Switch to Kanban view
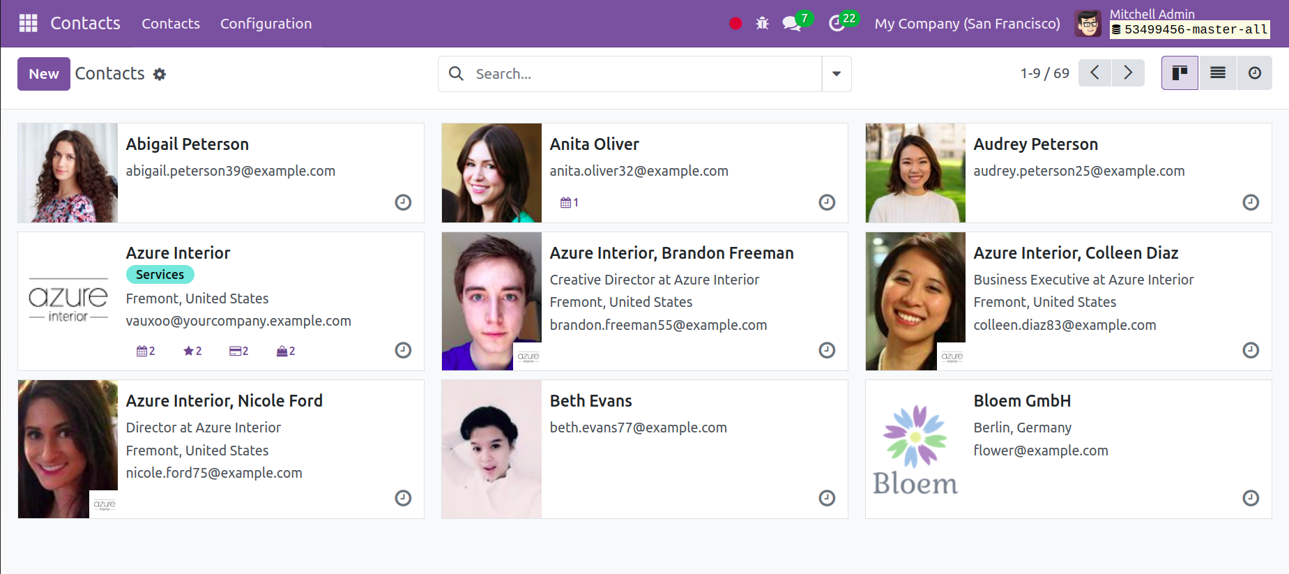The height and width of the screenshot is (574, 1289). click(x=1180, y=73)
